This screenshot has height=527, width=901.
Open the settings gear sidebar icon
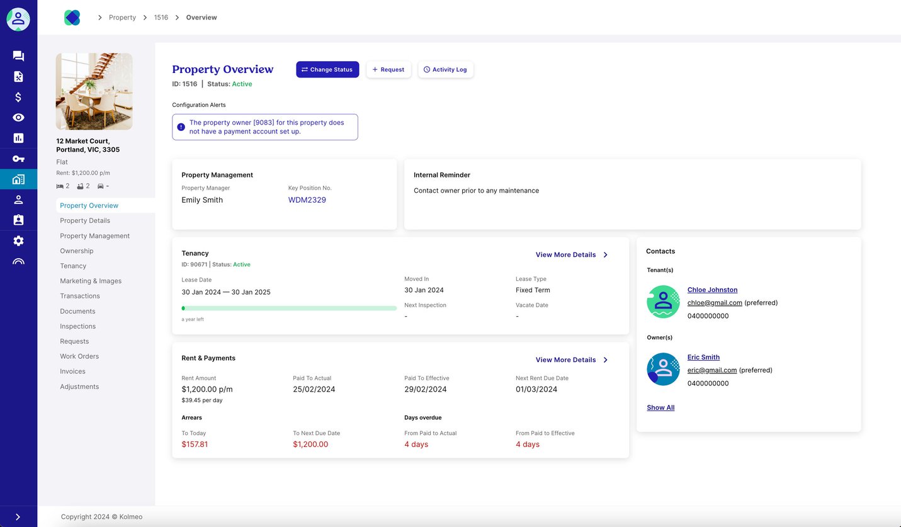point(18,241)
